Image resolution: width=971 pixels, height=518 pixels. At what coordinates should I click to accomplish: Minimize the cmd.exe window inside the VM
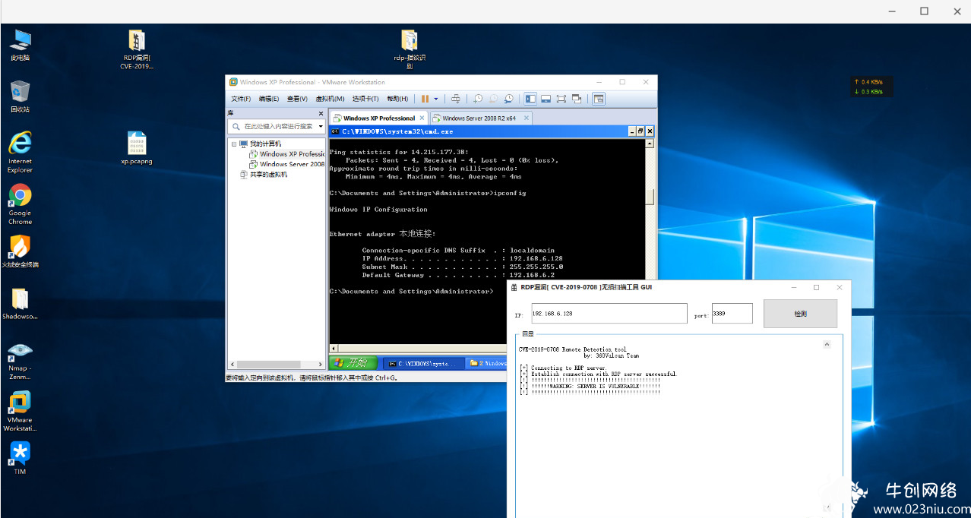632,131
